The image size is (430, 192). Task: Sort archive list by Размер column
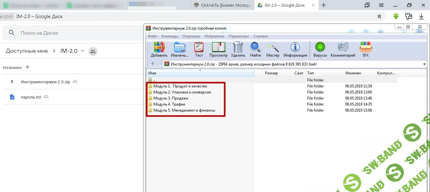[x=271, y=73]
